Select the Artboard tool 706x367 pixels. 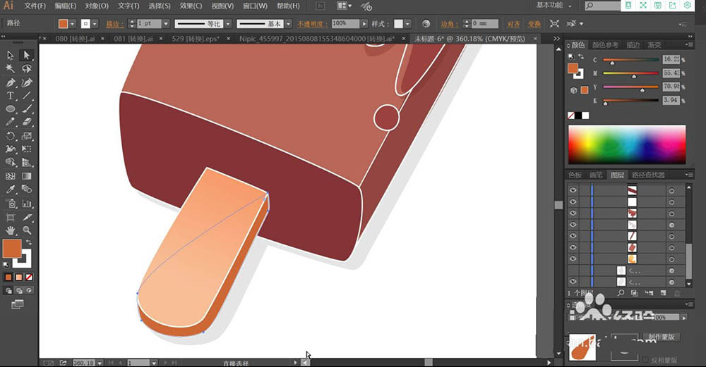click(11, 218)
